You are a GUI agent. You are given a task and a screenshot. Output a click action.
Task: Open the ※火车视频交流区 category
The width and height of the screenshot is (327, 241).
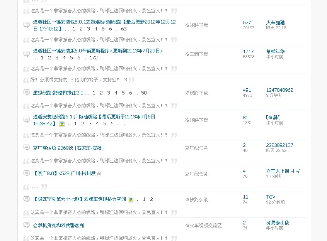203,225
